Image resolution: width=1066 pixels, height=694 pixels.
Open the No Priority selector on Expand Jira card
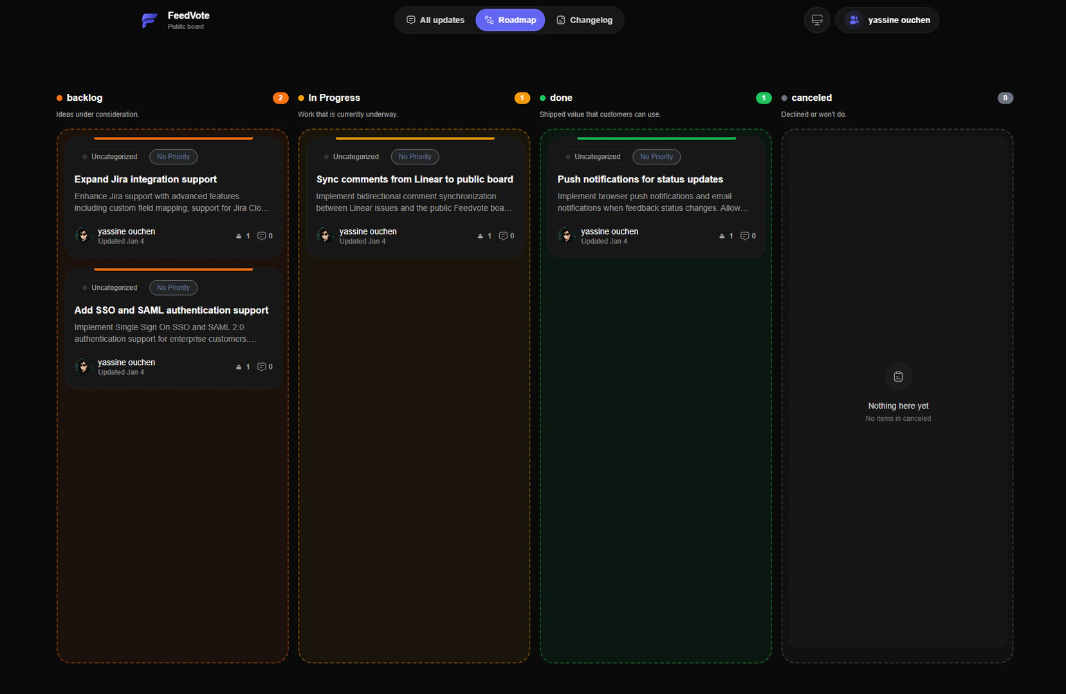(x=172, y=157)
